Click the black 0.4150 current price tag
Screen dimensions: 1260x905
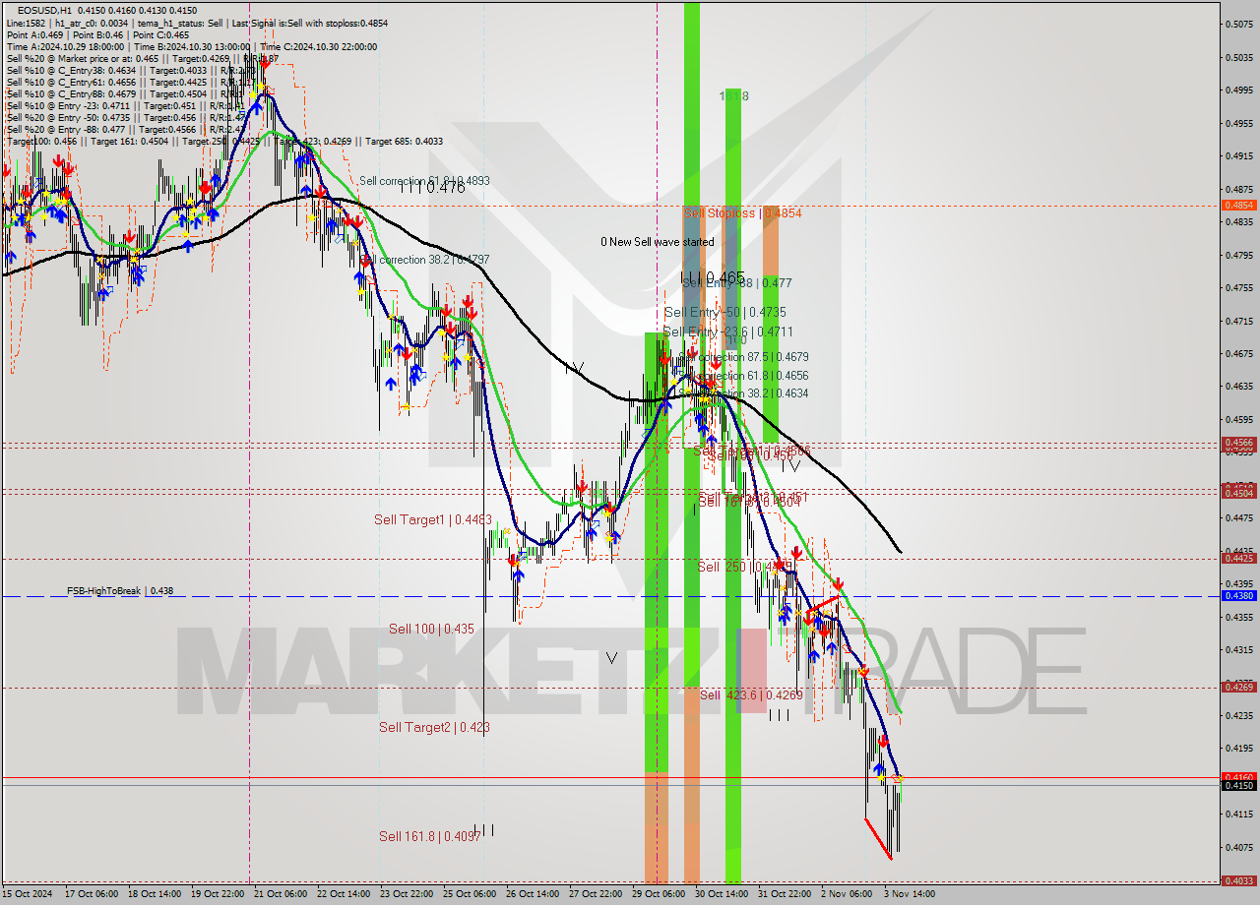1238,785
